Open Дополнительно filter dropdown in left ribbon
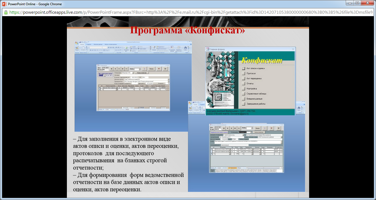Viewport: 376px width, 200px height. pos(162,49)
